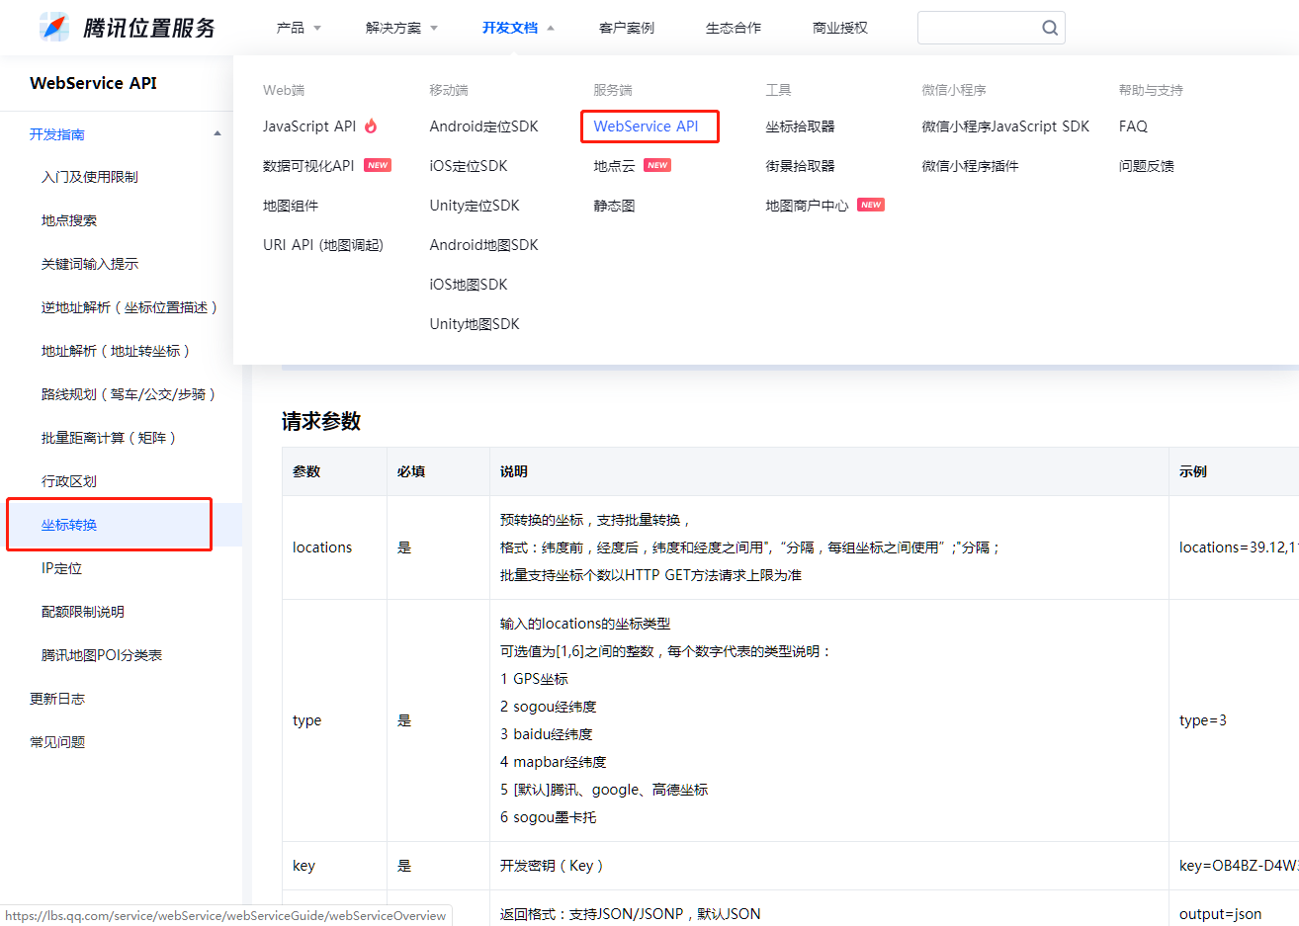Open 入门及使用限制 in sidebar
This screenshot has width=1299, height=926.
tap(90, 177)
